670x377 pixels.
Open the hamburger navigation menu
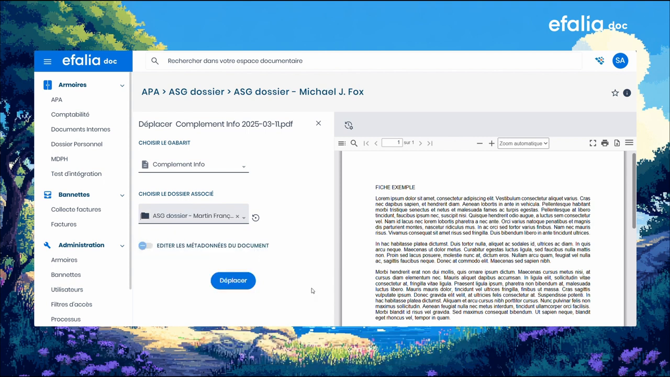tap(48, 61)
